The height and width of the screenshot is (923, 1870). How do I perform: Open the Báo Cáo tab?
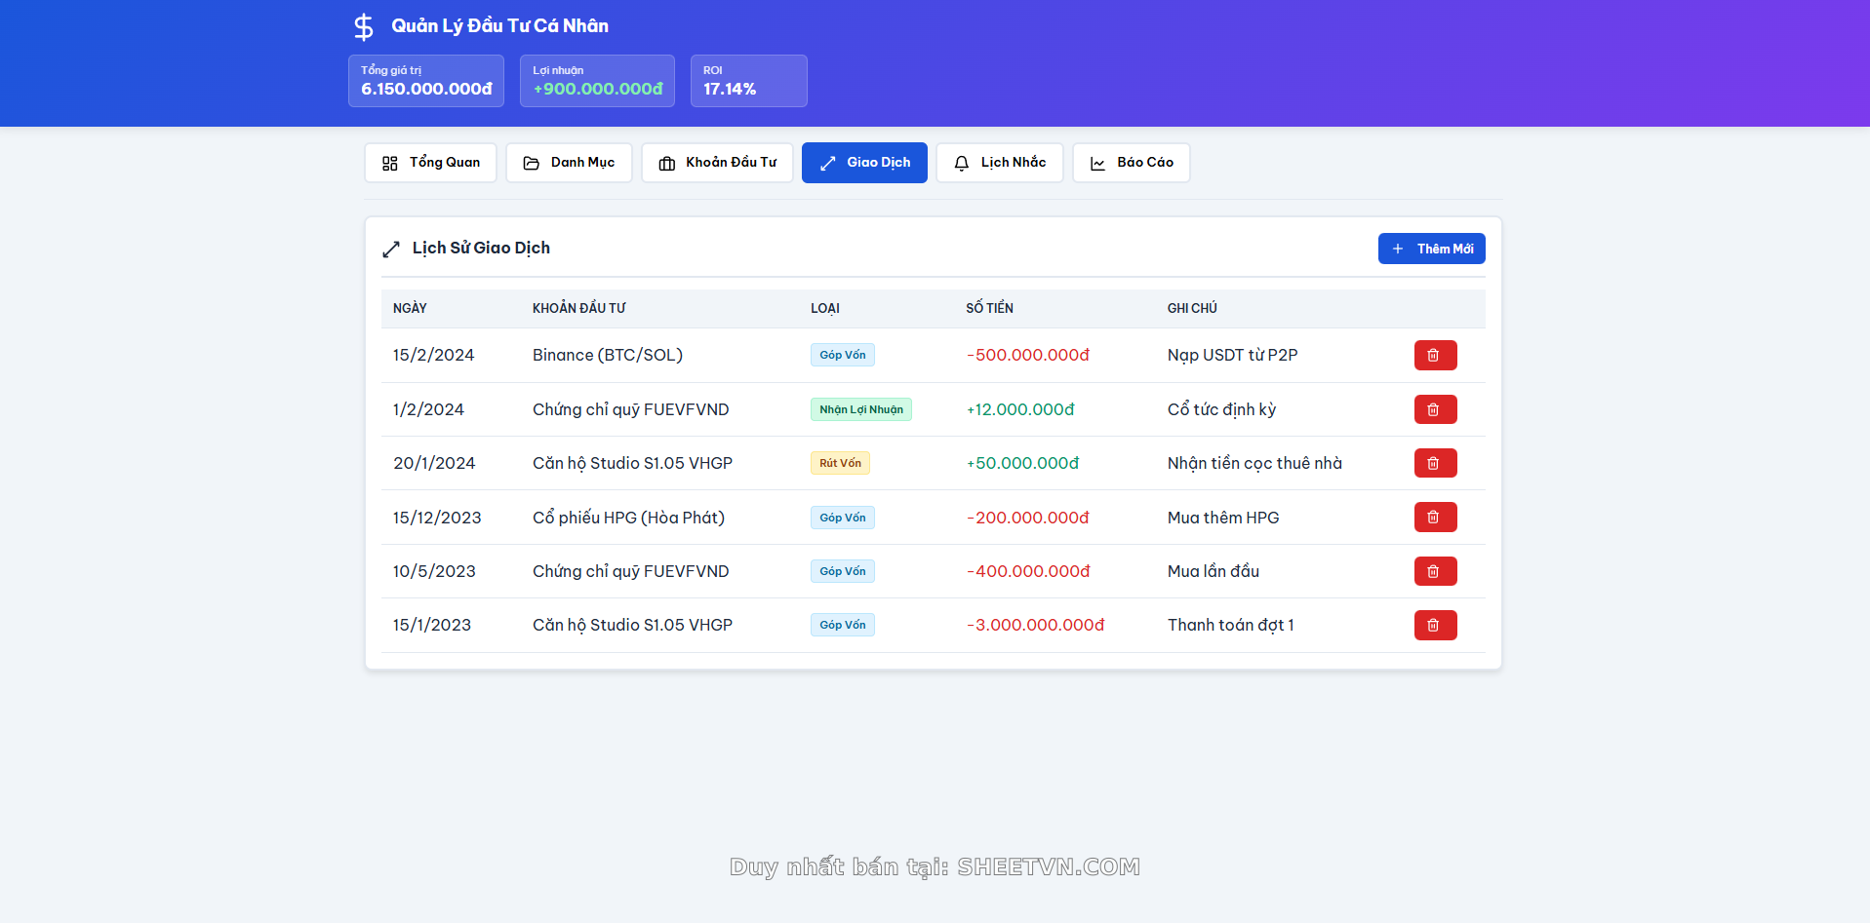click(x=1132, y=163)
